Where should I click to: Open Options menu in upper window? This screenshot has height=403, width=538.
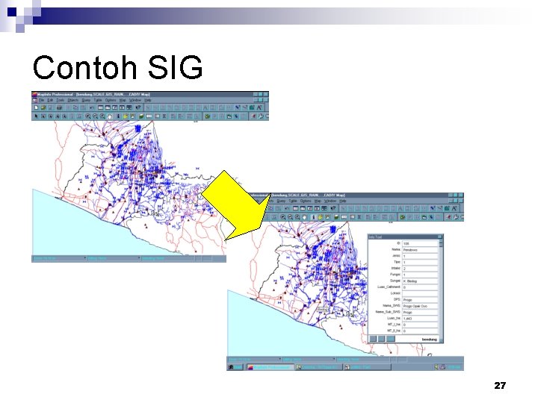click(111, 101)
